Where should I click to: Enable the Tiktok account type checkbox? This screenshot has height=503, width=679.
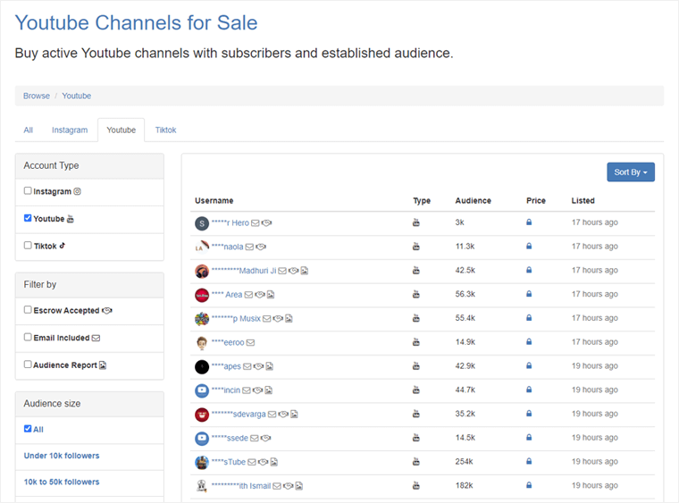pyautogui.click(x=28, y=246)
